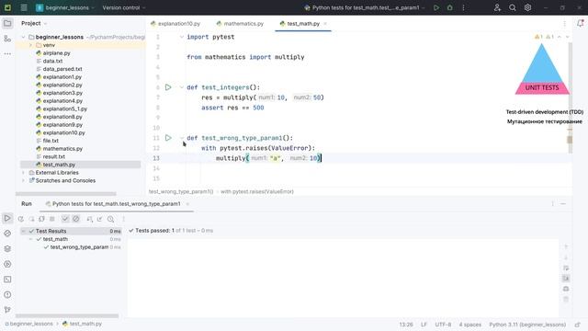
Task: Open test history clock icon
Action: click(110, 219)
